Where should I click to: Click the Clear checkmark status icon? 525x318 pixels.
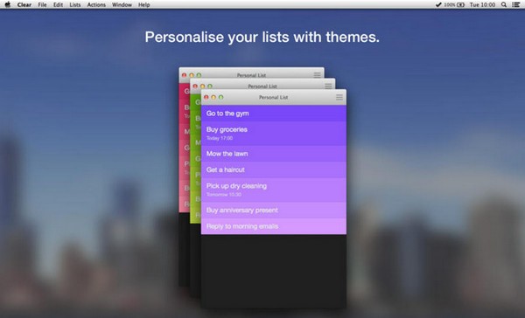(438, 4)
